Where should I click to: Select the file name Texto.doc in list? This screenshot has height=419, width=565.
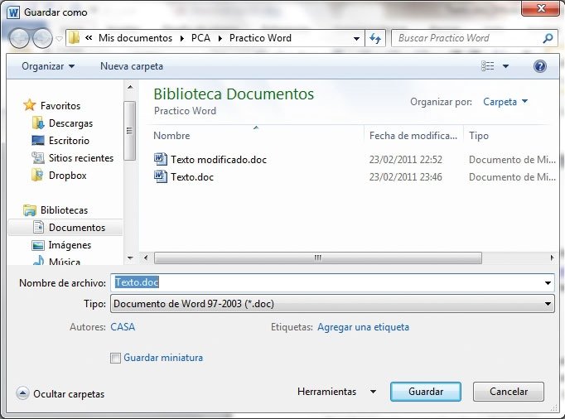192,177
